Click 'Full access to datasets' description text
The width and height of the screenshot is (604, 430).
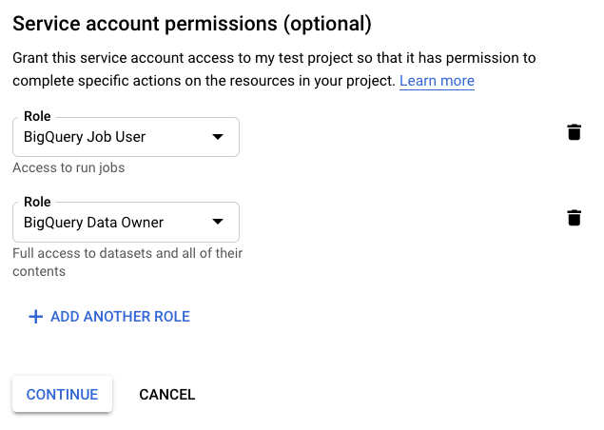(x=127, y=263)
